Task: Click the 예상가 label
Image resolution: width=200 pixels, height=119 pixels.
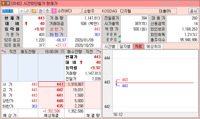Action: (x=10, y=115)
